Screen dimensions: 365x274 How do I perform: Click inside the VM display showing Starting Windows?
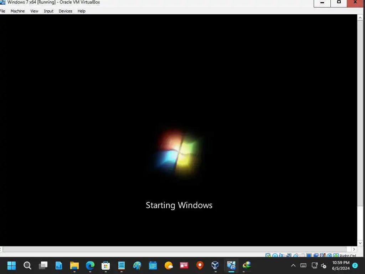click(179, 130)
